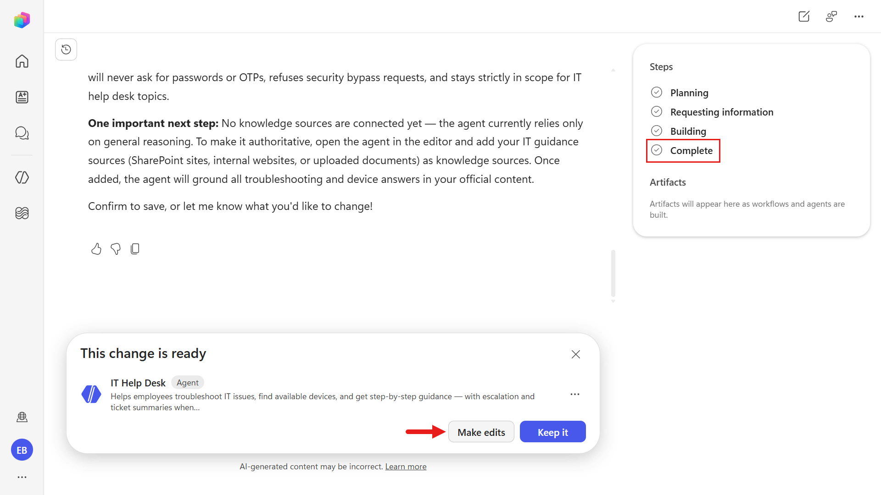
Task: Click the IT Help Desk agent description text
Action: coord(323,402)
